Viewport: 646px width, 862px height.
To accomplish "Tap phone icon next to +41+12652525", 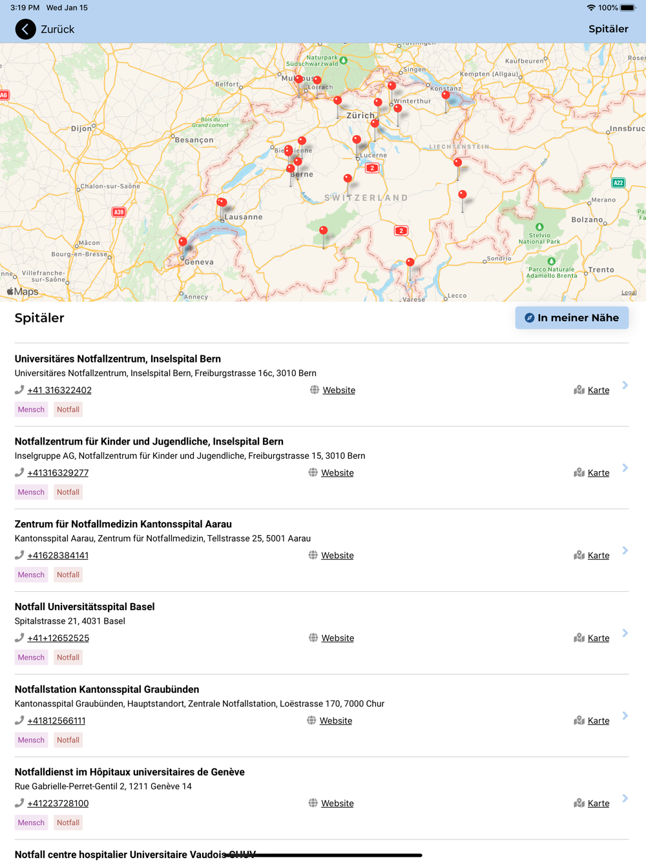I will click(x=19, y=638).
